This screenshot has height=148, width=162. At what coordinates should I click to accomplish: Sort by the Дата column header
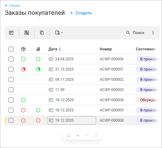click(x=53, y=49)
